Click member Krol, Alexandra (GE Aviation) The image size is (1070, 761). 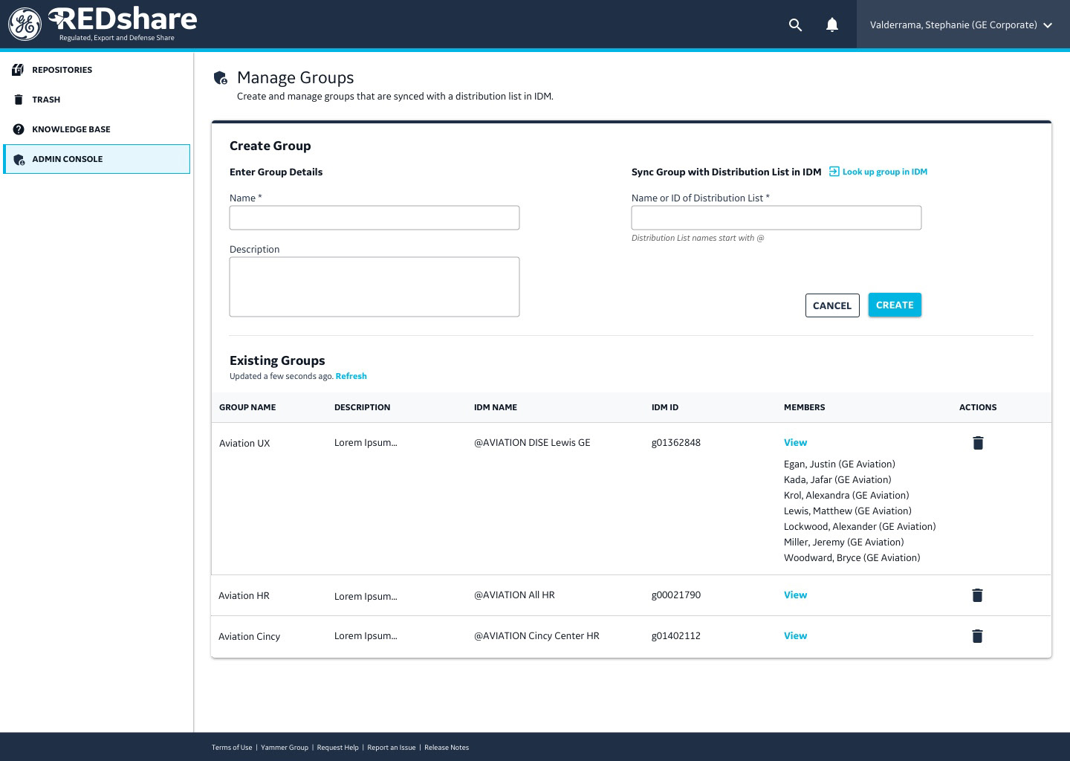point(846,495)
